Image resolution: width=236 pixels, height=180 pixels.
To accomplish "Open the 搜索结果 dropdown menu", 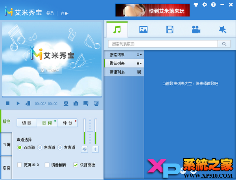I will (x=139, y=55).
